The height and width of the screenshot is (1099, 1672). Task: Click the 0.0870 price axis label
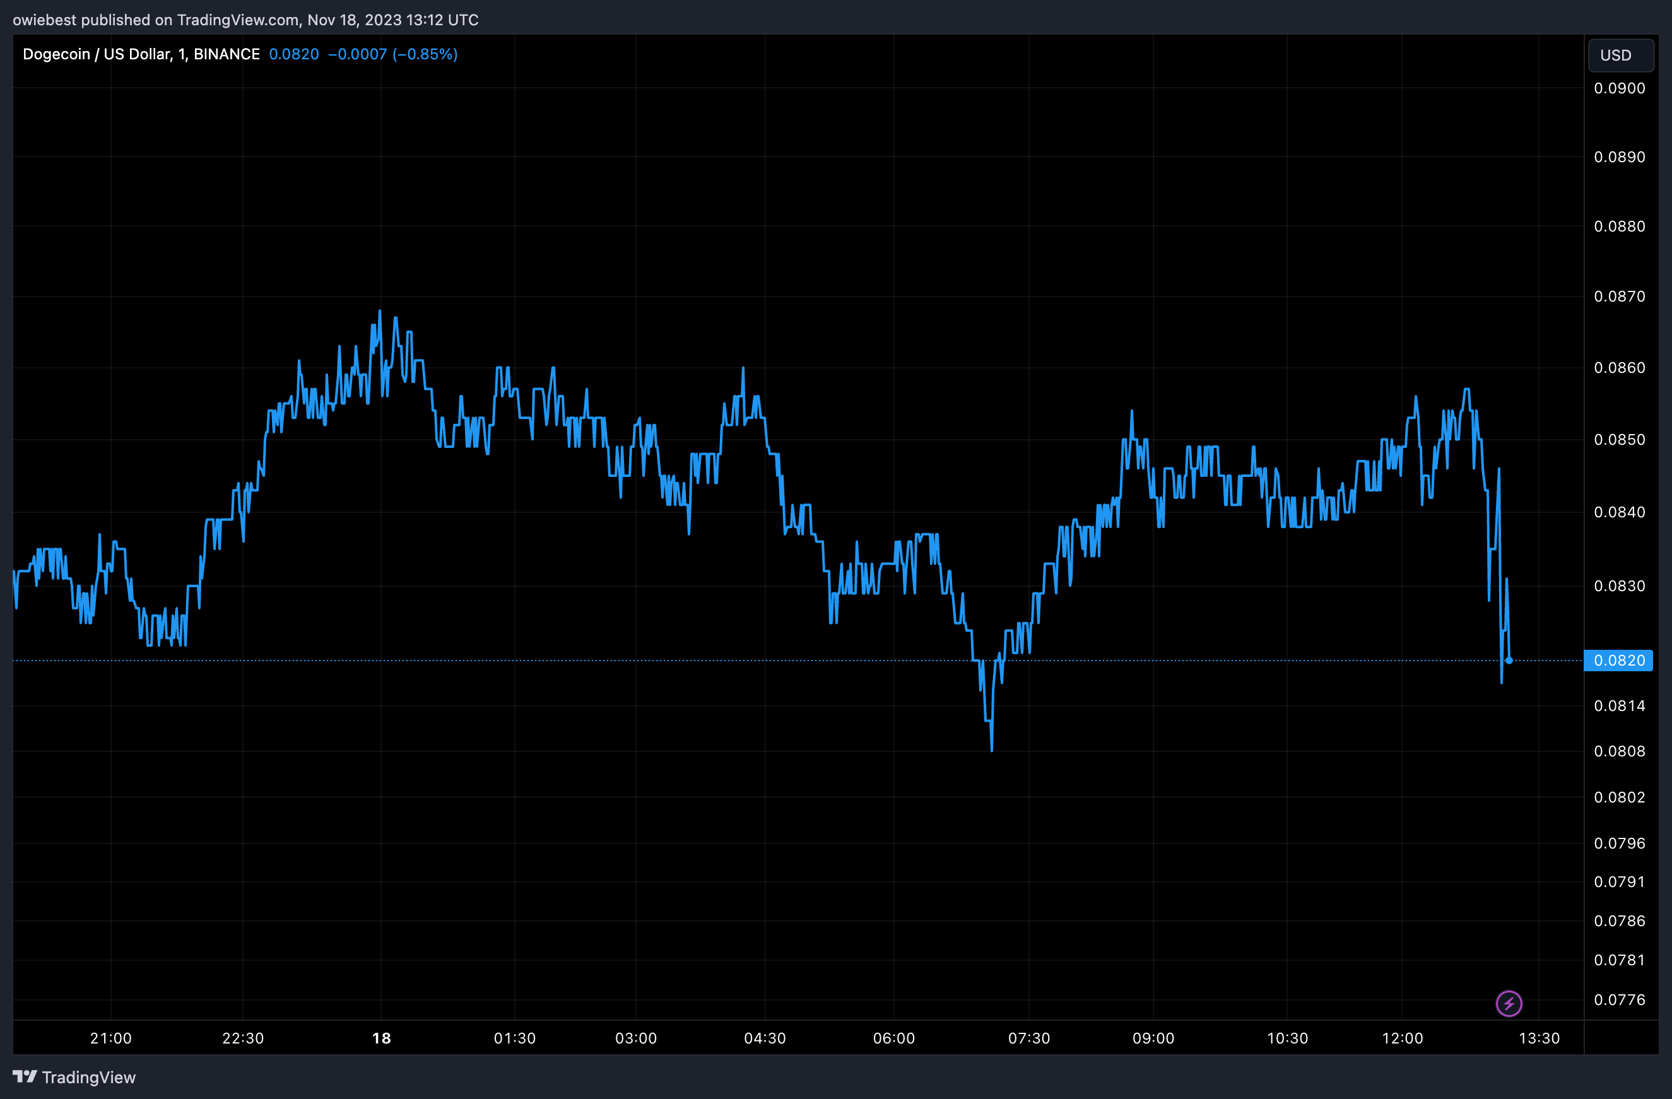tap(1619, 297)
